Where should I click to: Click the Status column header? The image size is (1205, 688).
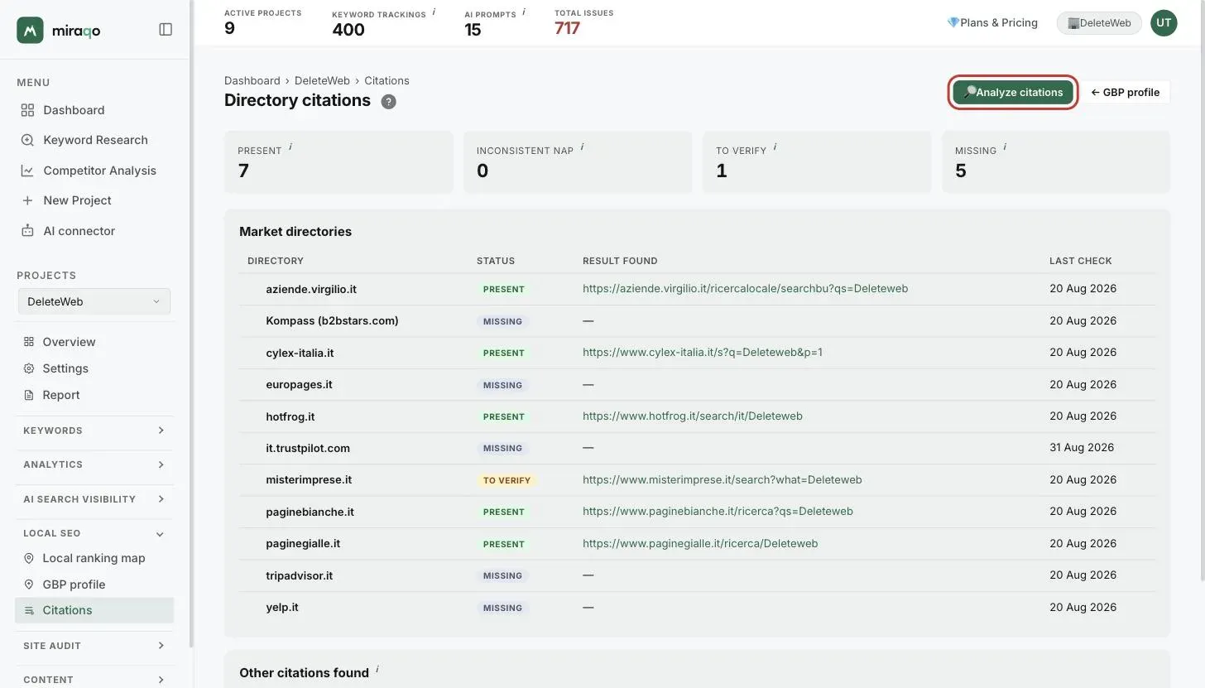[496, 261]
